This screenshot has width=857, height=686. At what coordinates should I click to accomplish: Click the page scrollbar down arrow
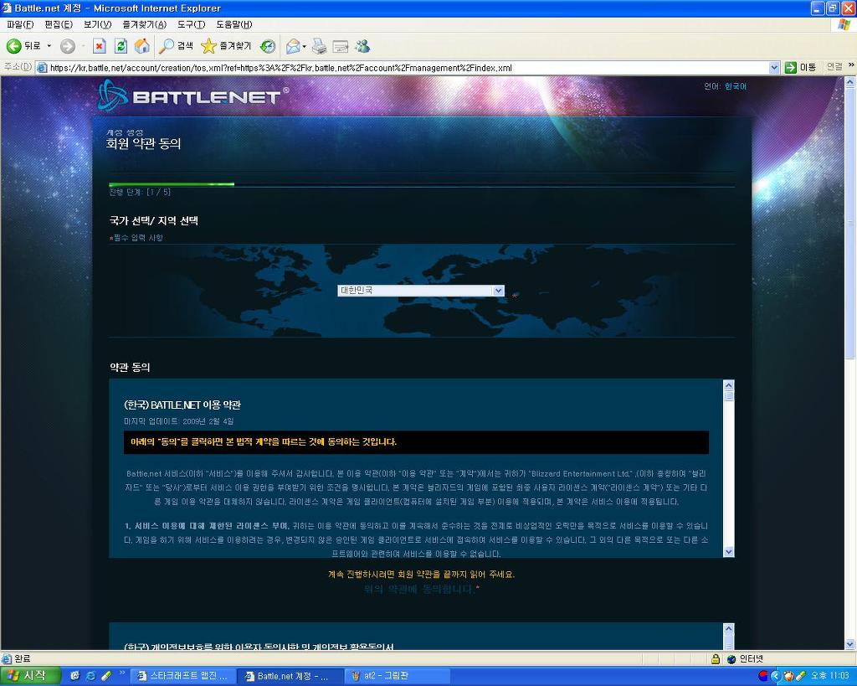[x=850, y=644]
